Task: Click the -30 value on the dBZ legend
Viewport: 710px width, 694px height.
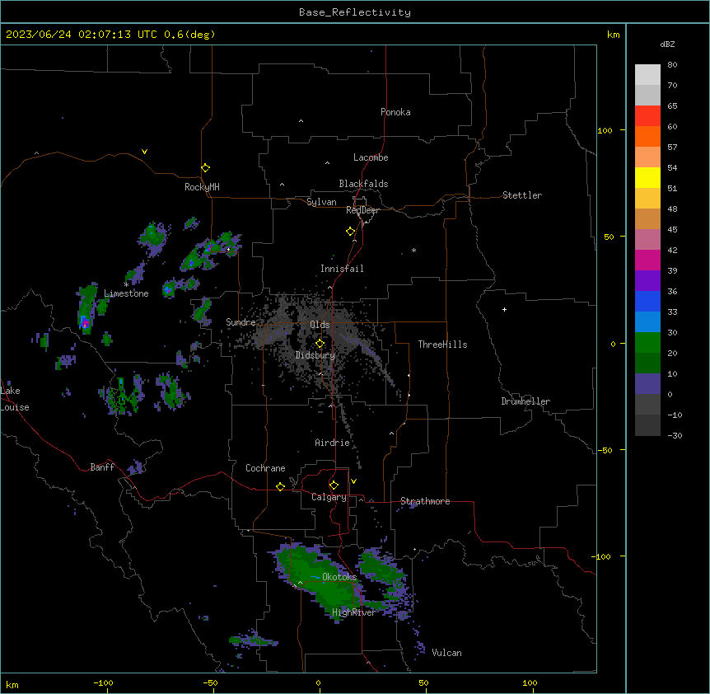Action: (x=675, y=436)
